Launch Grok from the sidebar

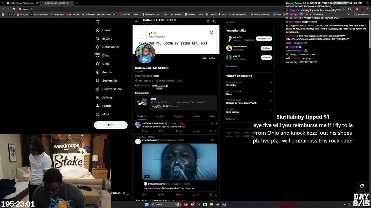tap(102, 64)
